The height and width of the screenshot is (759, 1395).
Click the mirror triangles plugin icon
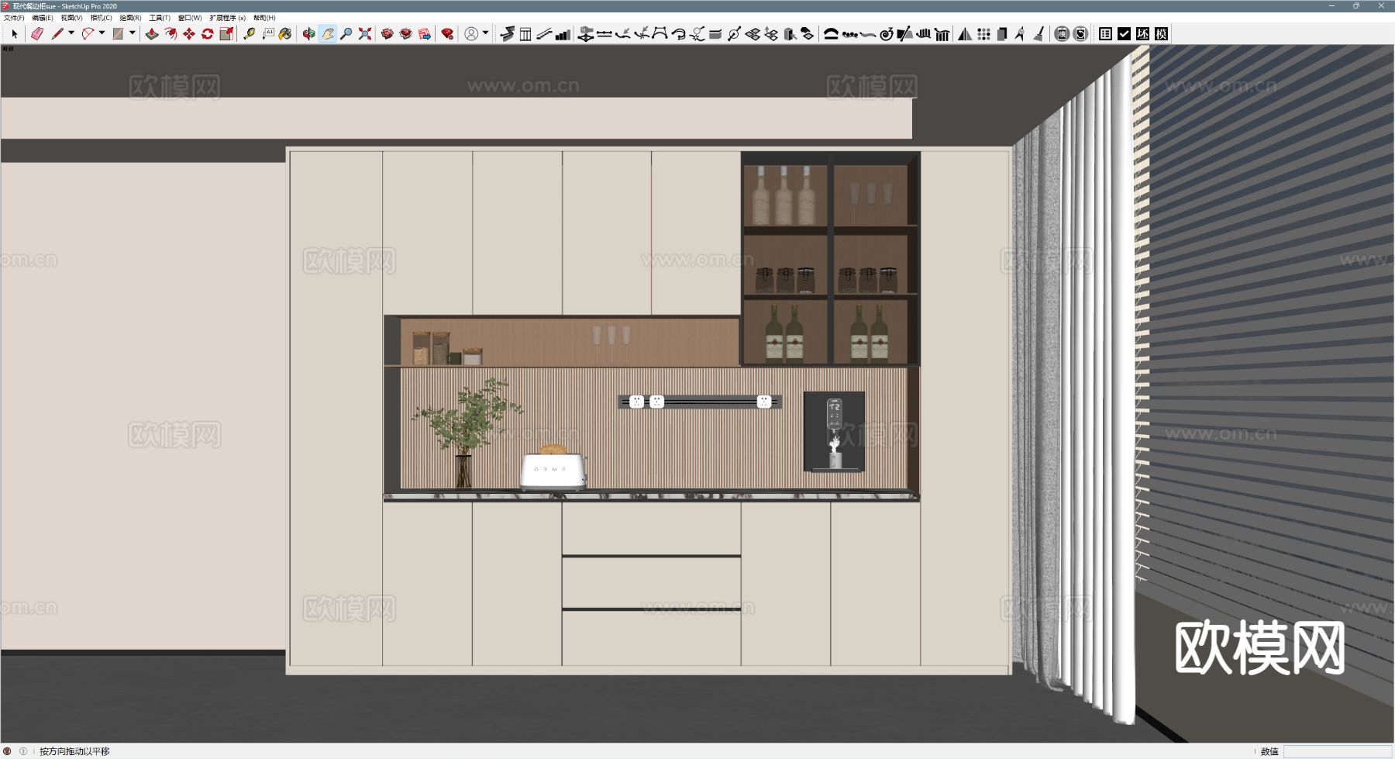pos(965,33)
